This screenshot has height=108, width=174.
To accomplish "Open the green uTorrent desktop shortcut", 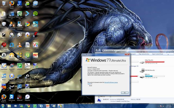I will (20, 67).
